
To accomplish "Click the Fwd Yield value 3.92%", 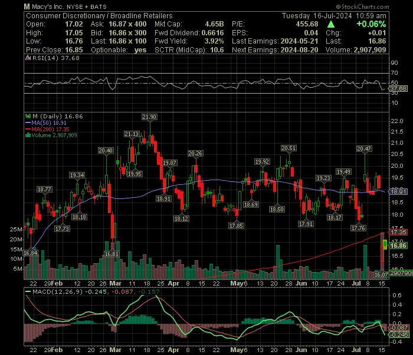I will 214,41.
